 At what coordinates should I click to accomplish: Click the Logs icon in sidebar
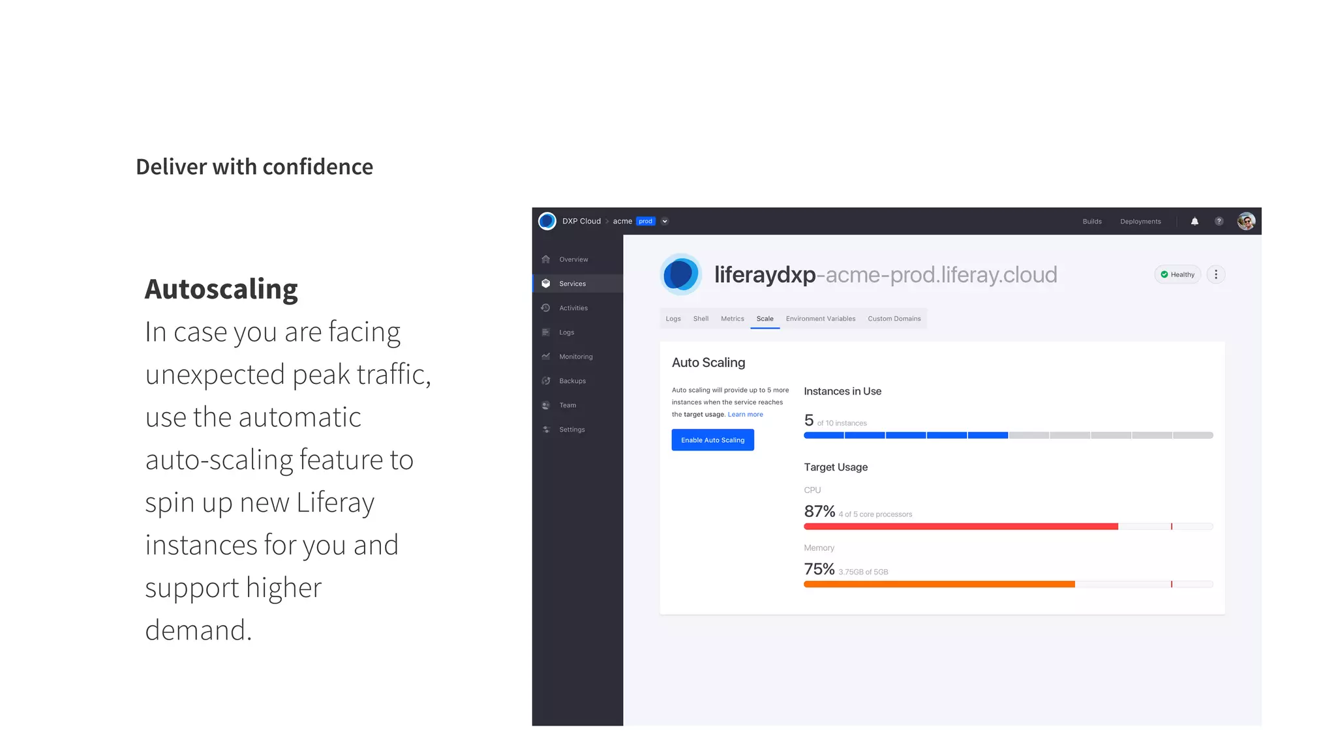546,332
